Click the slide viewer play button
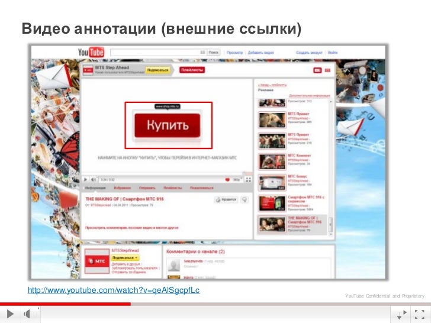431x323 pixels. (10, 314)
